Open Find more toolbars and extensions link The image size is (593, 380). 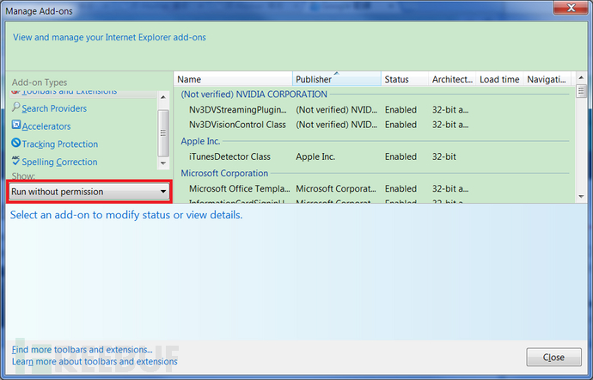(x=82, y=349)
